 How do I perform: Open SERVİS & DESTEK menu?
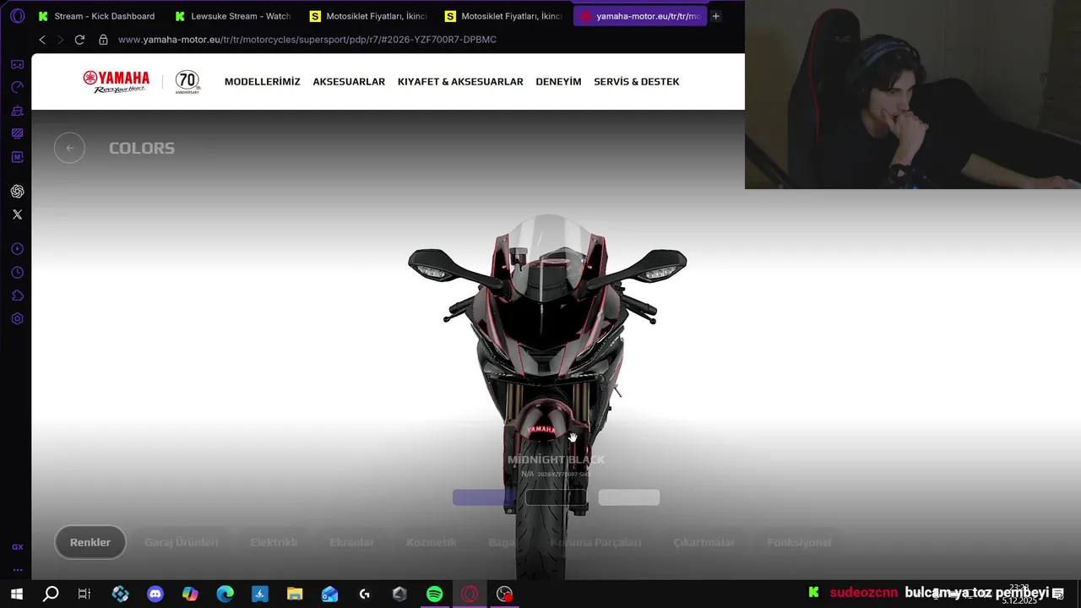click(637, 82)
